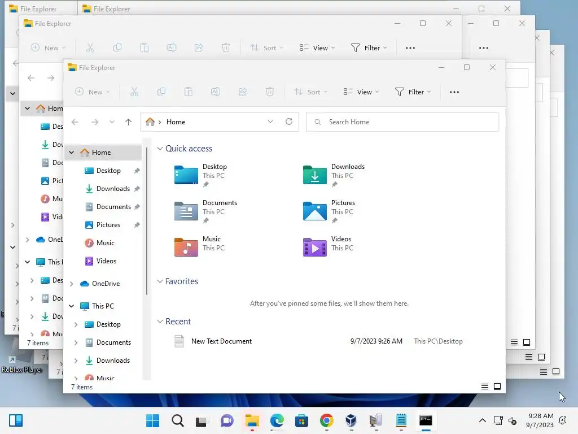Viewport: 578px width, 434px height.
Task: Click the Copy icon in front window toolbar
Action: pos(161,92)
